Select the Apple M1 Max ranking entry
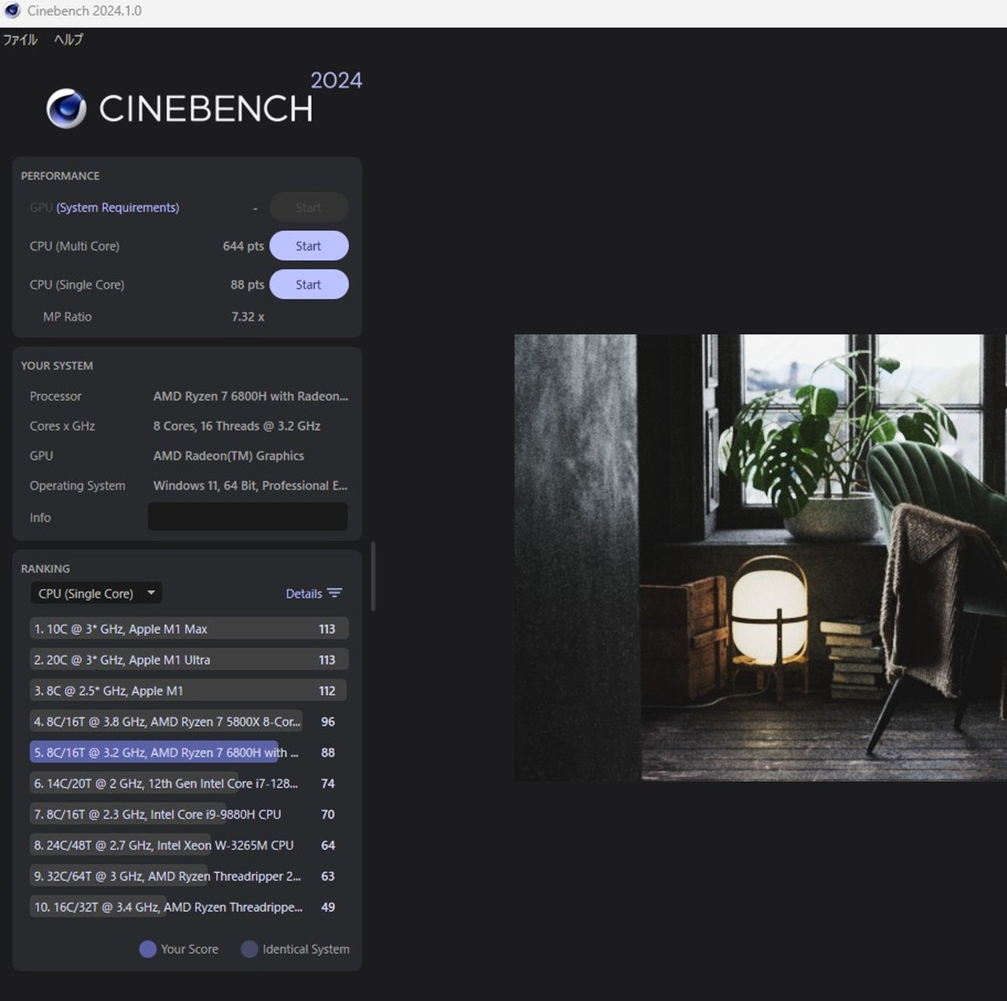Viewport: 1007px width, 1001px height. 189,629
